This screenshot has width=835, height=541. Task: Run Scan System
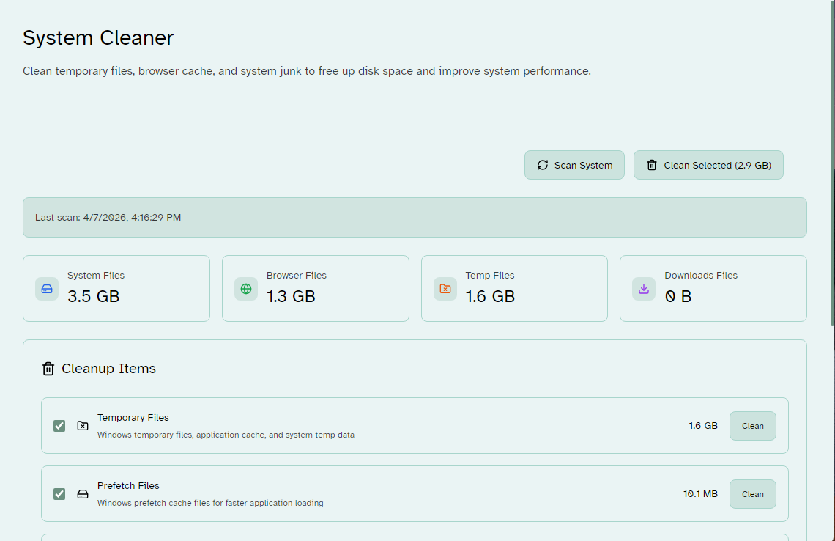[x=574, y=165]
